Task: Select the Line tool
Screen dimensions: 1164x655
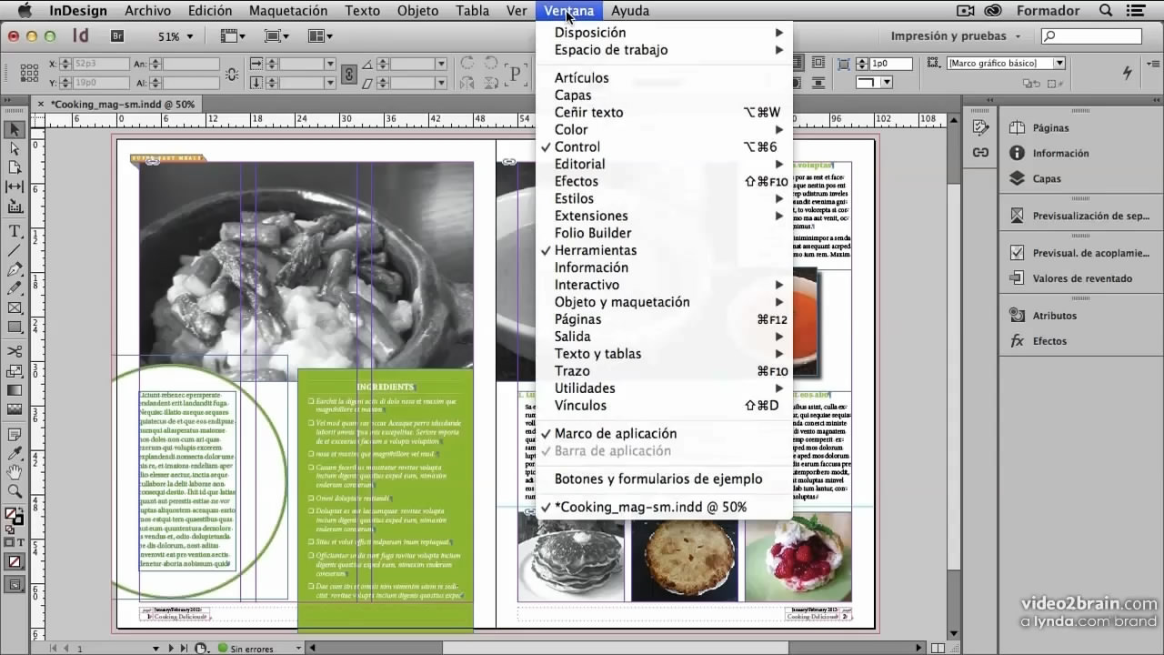Action: point(15,251)
